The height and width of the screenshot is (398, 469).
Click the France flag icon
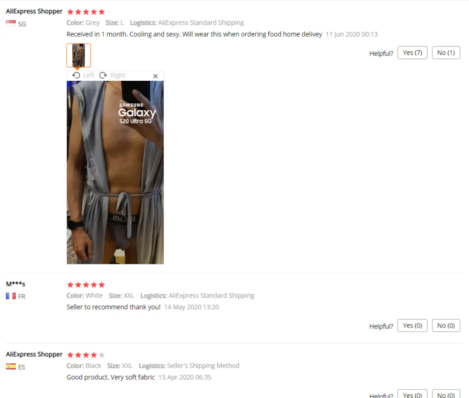pos(11,296)
